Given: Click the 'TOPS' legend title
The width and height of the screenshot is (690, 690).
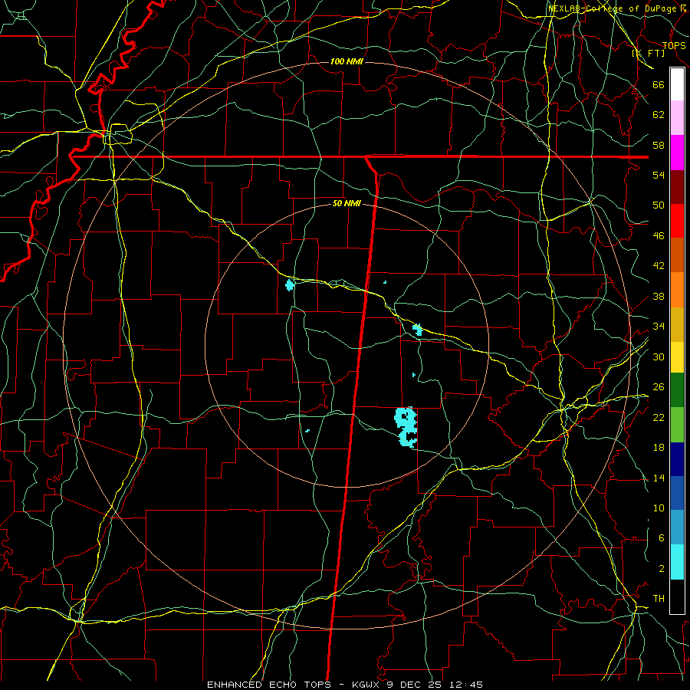Looking at the screenshot, I should [x=674, y=45].
